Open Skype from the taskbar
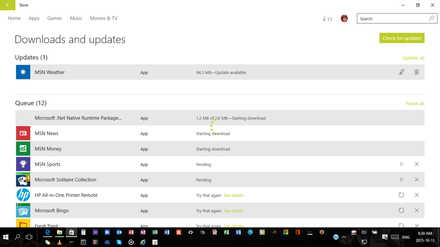Viewport: 440px width, 247px height. [119, 242]
